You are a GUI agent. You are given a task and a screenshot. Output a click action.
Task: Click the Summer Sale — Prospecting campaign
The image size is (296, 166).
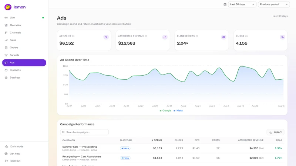(x=80, y=147)
